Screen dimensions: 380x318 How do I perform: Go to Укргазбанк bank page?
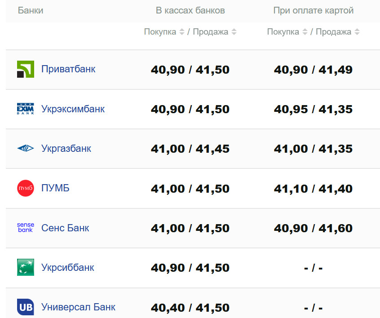click(66, 148)
